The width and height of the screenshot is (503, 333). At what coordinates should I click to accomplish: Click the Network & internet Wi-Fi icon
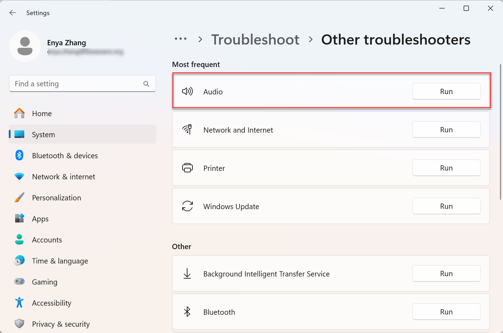click(19, 177)
